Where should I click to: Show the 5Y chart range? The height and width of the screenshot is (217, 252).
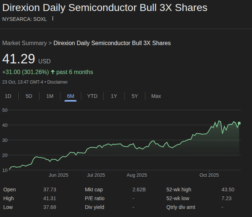pos(135,96)
